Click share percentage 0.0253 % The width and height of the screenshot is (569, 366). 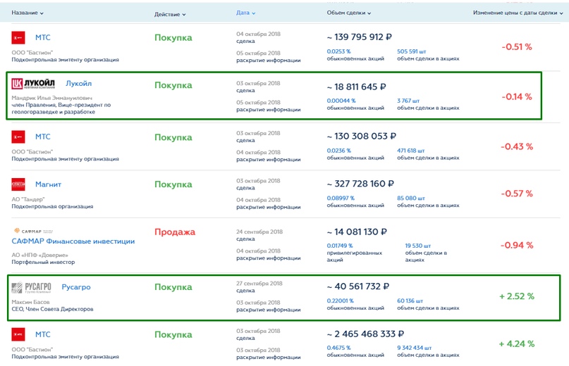click(338, 51)
